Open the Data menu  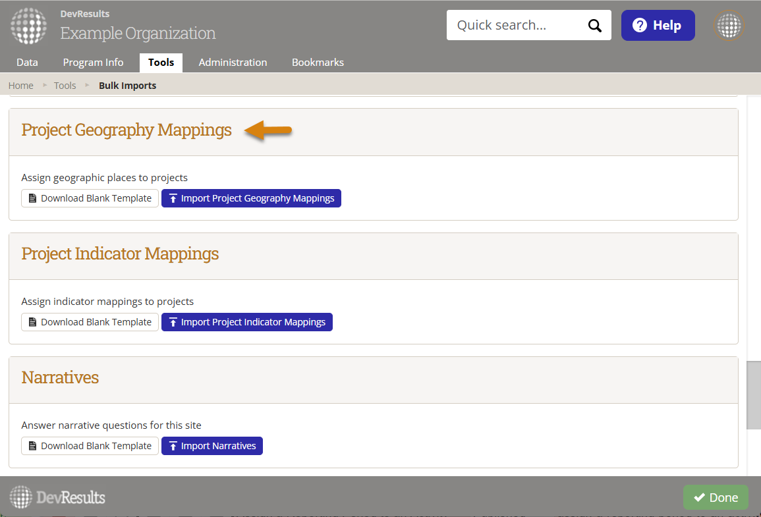27,63
